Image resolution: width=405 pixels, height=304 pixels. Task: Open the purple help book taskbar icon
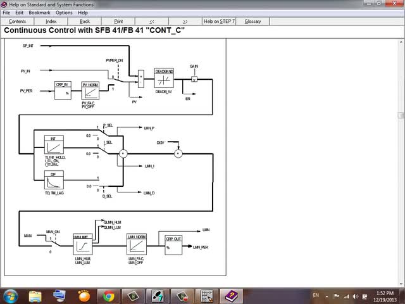coord(231,296)
